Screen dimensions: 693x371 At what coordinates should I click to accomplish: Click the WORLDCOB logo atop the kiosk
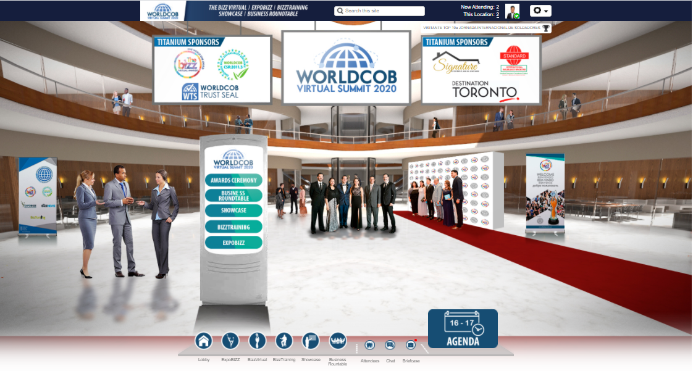[x=233, y=160]
